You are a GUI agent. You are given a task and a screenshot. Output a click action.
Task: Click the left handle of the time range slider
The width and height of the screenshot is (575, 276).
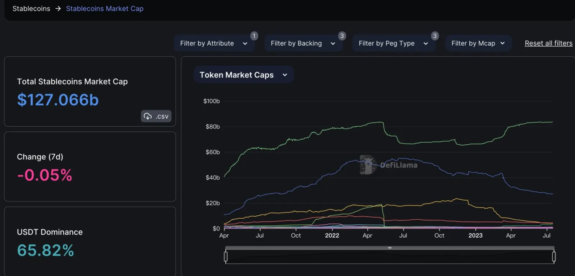click(226, 257)
